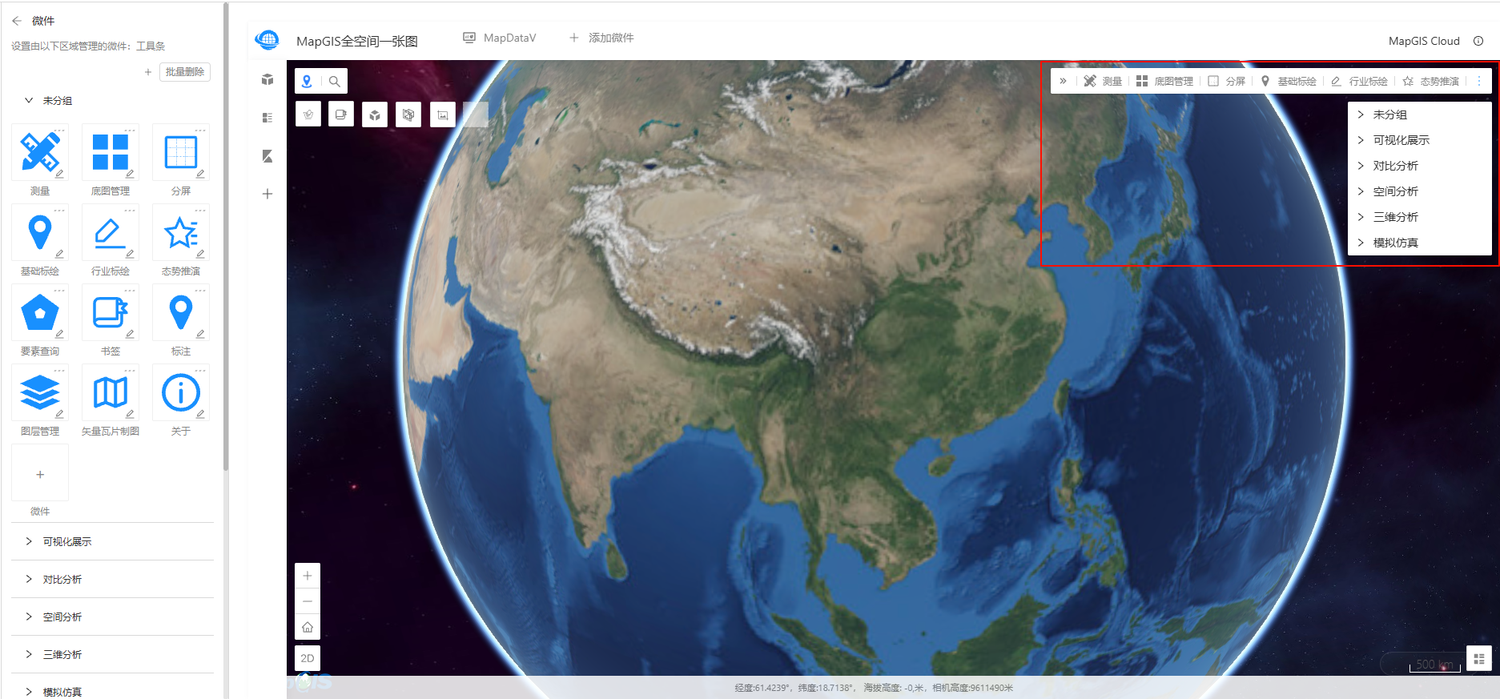Viewport: 1500px width, 699px height.
Task: Click 态势推演 in the top-right map toolbar
Action: tap(1430, 81)
